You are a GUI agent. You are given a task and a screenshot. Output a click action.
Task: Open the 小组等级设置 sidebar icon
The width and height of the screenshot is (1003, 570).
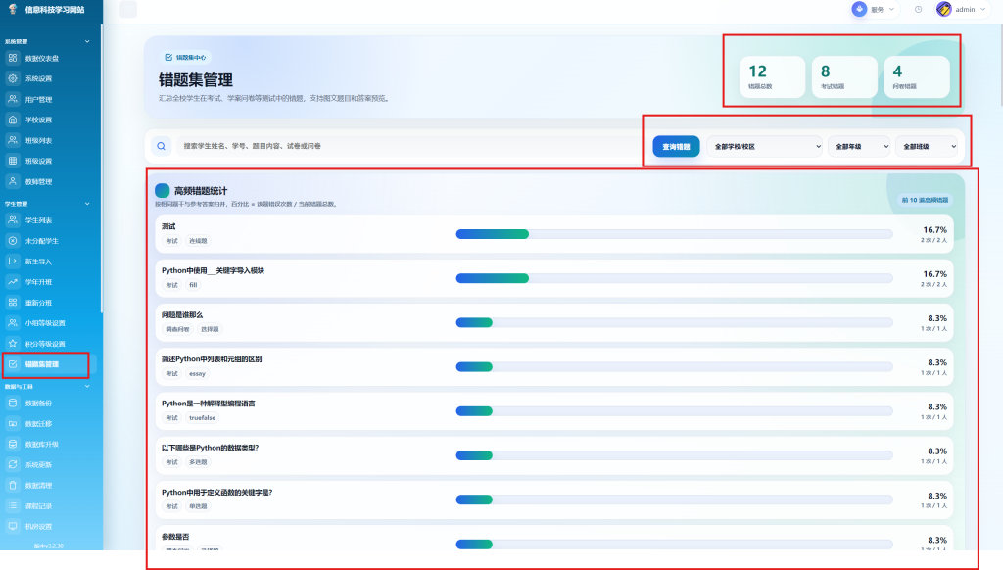click(13, 323)
